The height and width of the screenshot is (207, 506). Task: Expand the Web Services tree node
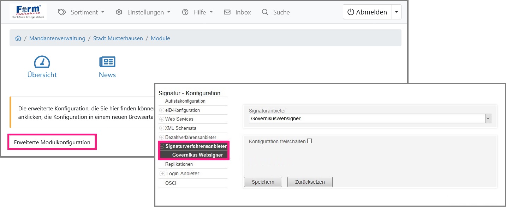(x=162, y=119)
